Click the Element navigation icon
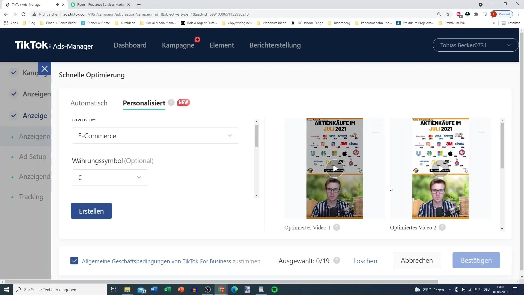Screen dimensions: 524x295 pyautogui.click(x=222, y=45)
